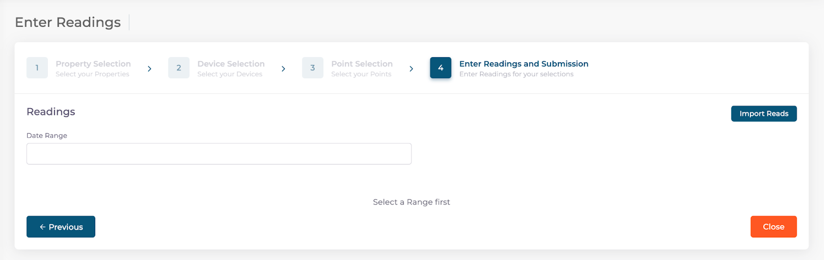This screenshot has height=260, width=824.
Task: Go to Device Selection step
Action: [231, 64]
